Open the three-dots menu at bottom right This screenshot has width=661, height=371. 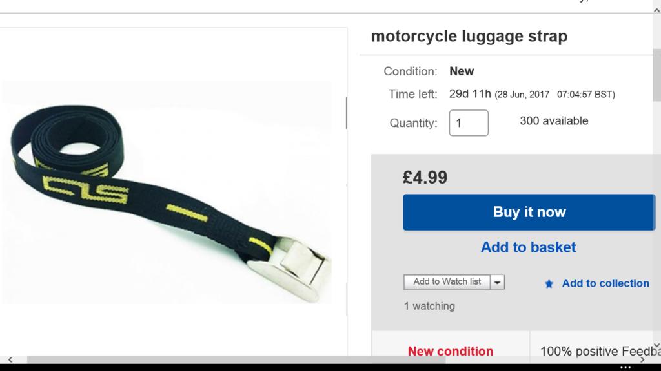[x=625, y=367]
